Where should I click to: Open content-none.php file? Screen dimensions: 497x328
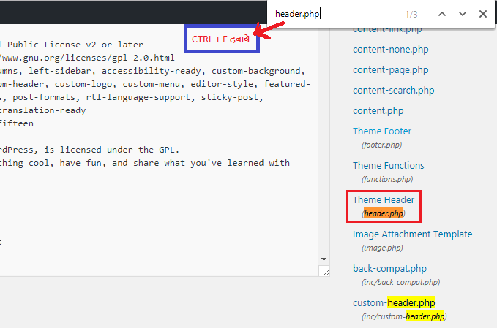click(x=391, y=50)
